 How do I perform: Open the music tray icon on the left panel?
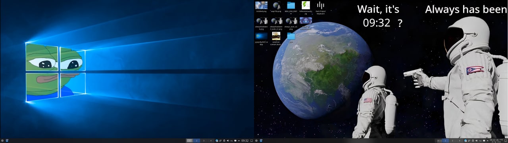(220, 141)
